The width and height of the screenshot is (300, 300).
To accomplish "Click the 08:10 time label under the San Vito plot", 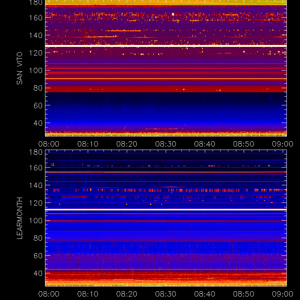I will tap(88, 144).
